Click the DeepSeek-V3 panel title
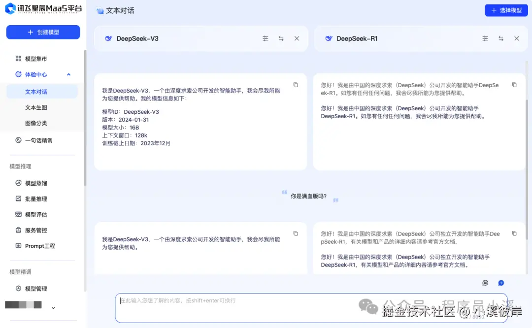This screenshot has width=532, height=328. 137,38
